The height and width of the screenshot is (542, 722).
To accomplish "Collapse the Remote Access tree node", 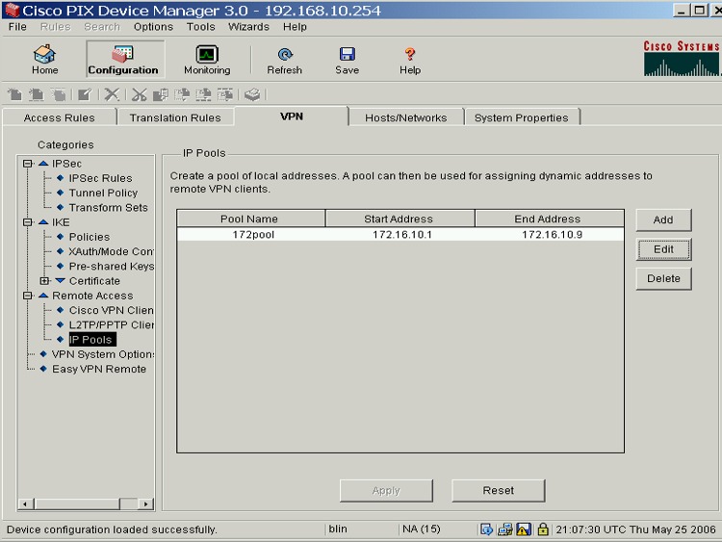I will coord(28,296).
